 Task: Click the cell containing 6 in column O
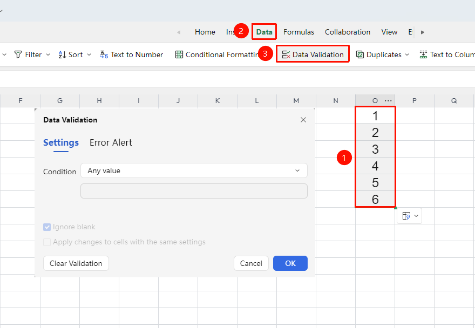coord(375,199)
